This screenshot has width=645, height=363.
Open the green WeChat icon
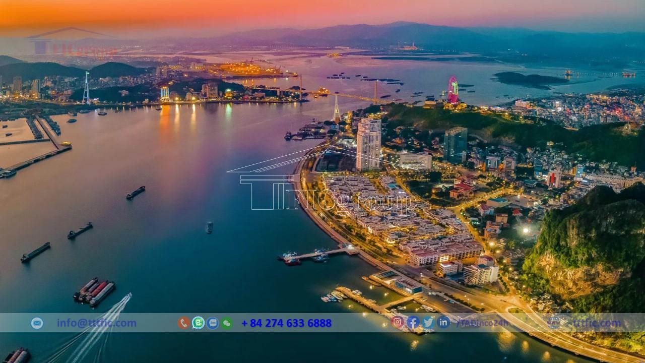pos(227,323)
